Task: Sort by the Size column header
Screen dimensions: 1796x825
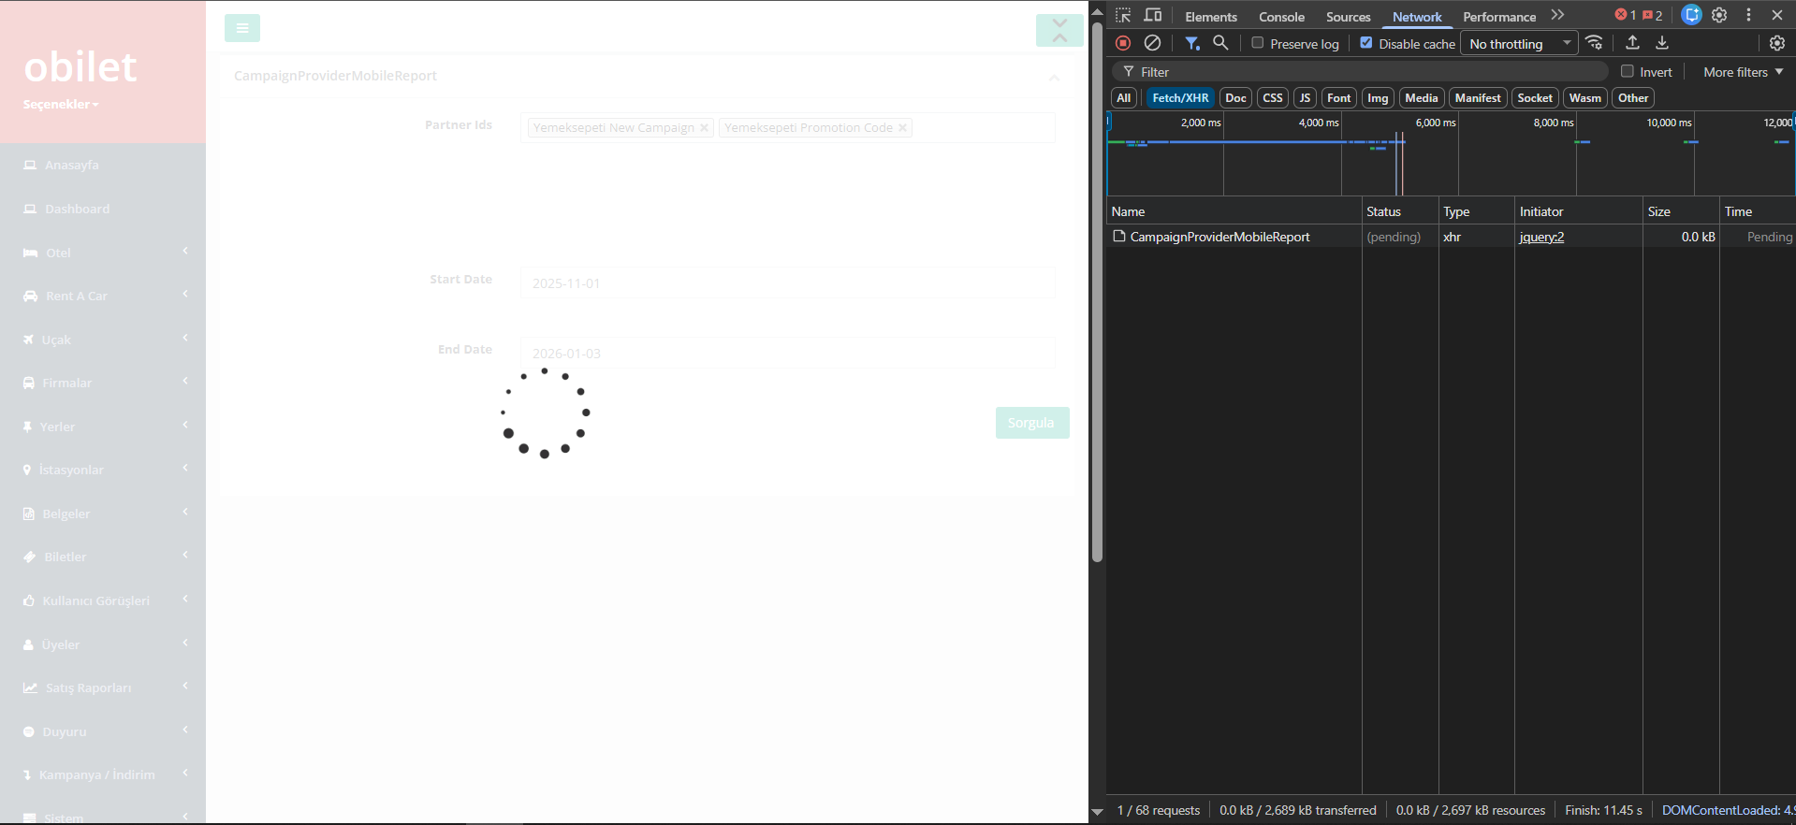Action: [x=1681, y=211]
